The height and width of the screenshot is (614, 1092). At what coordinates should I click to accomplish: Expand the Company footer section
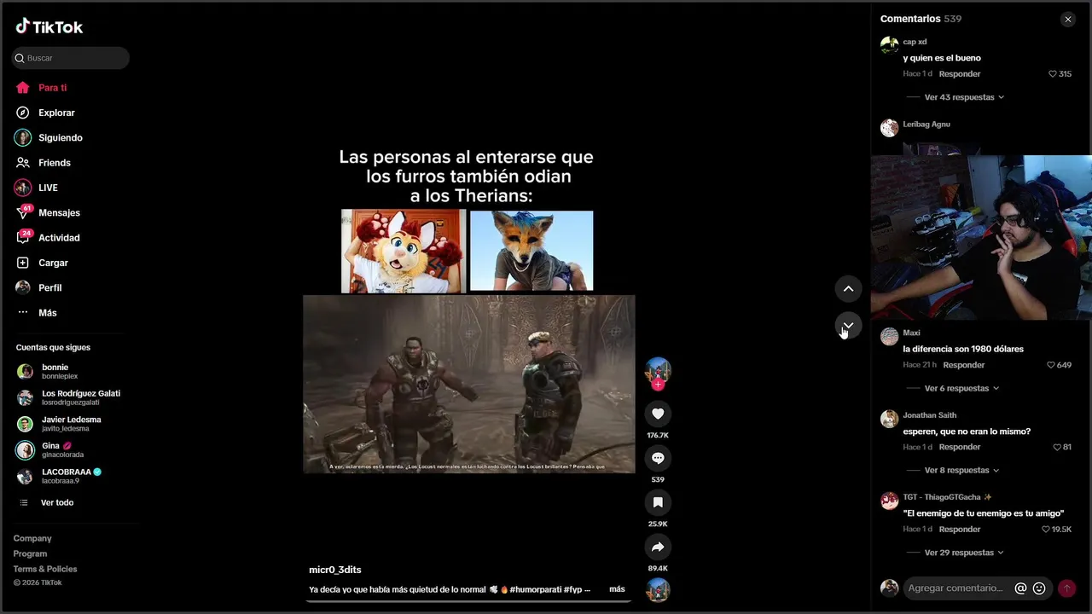[32, 538]
